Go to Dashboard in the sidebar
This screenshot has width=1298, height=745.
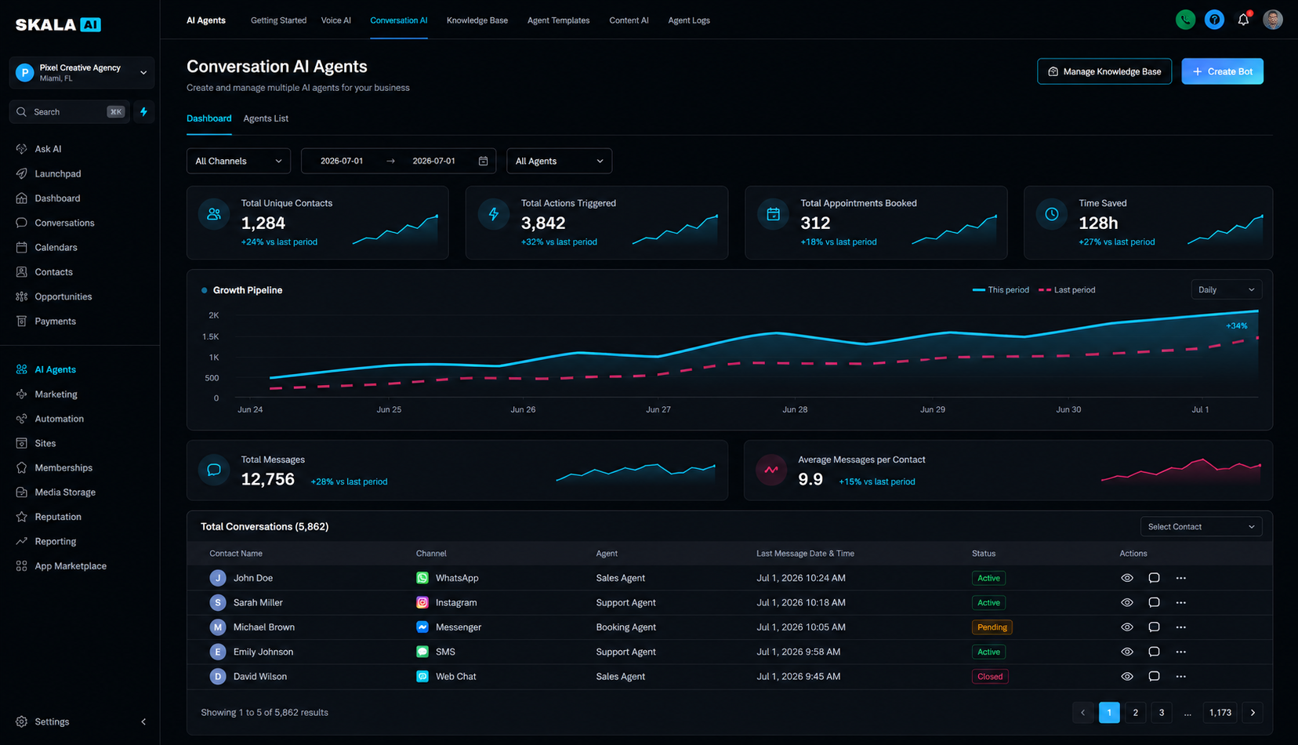point(57,198)
